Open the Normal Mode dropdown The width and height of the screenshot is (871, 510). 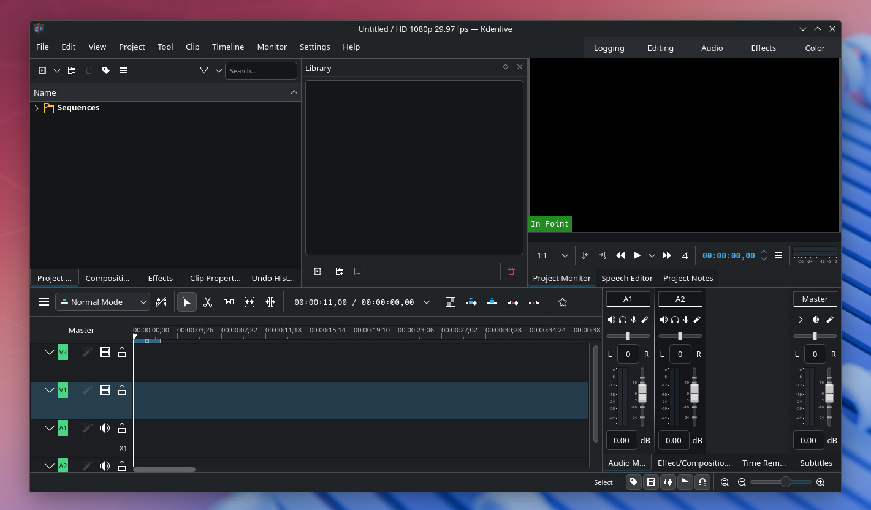coord(102,302)
